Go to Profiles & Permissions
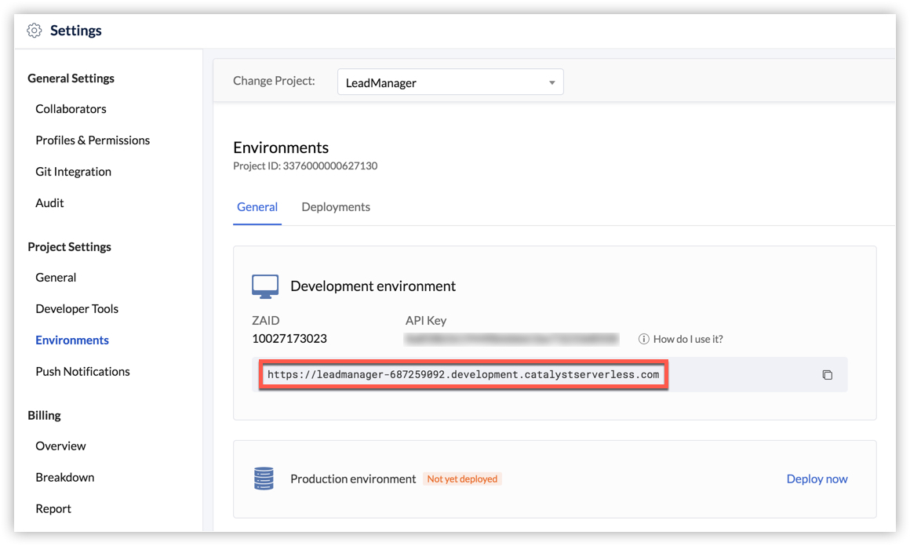910x546 pixels. [x=93, y=140]
